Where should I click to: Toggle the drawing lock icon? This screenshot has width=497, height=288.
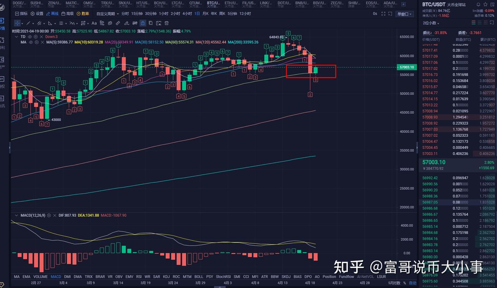point(143,23)
